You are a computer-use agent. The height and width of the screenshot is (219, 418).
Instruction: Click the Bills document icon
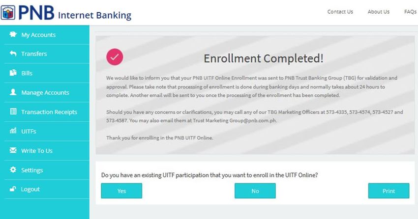[x=13, y=73]
